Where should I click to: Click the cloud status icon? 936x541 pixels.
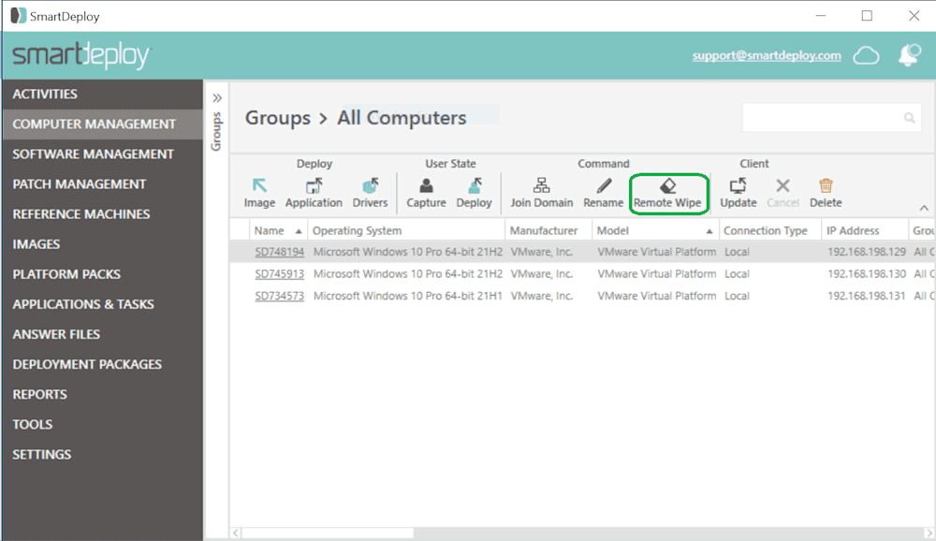[x=866, y=56]
